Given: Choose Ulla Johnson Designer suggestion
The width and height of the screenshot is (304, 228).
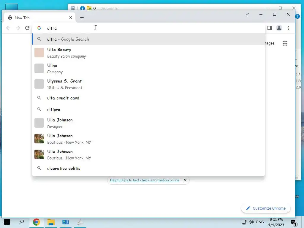Looking at the screenshot, I should tap(148, 123).
